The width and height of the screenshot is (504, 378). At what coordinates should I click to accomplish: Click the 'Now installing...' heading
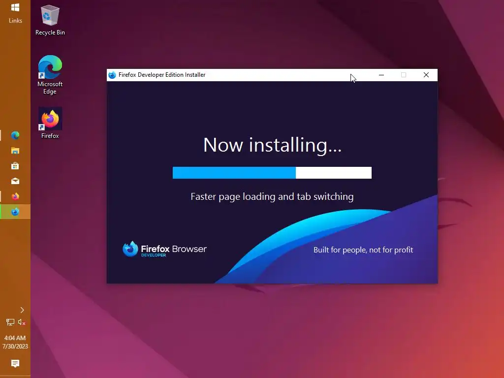click(272, 145)
